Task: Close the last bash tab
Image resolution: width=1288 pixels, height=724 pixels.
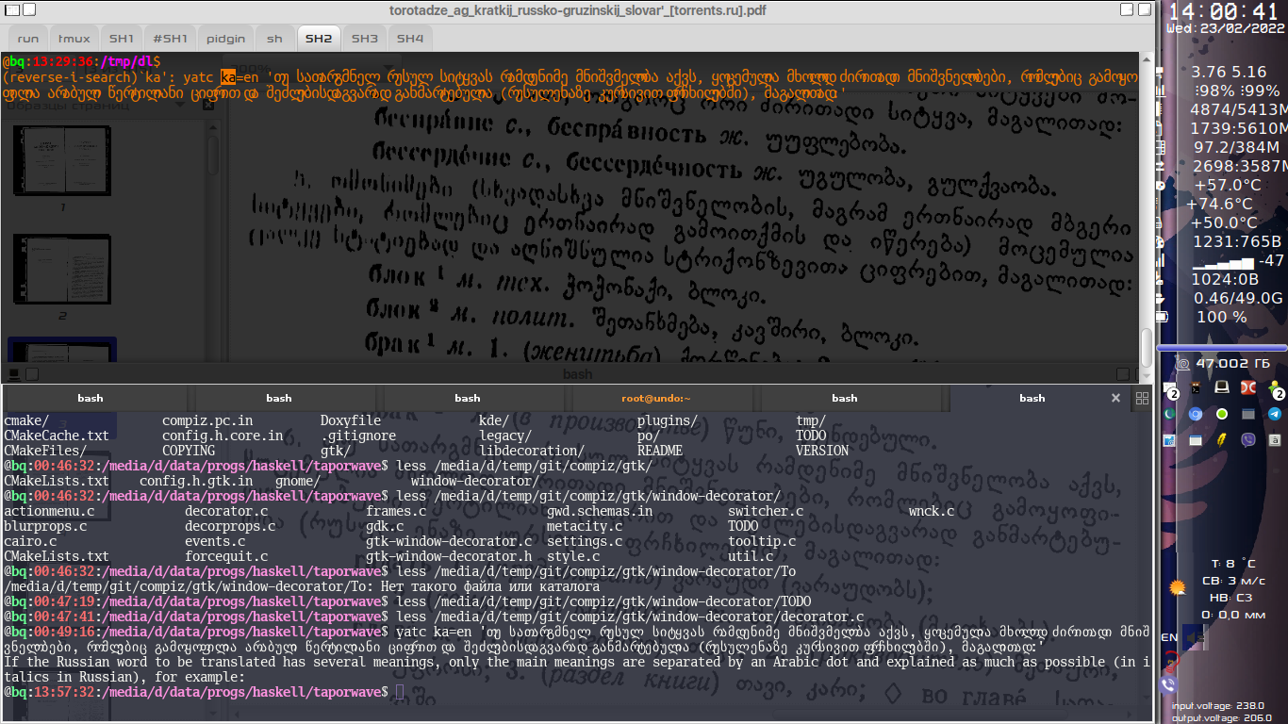Action: pos(1115,398)
